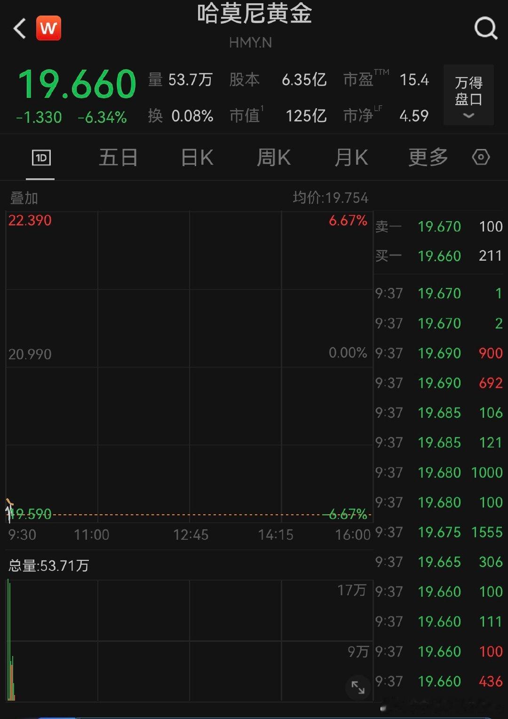Select the trade with volume 1555
The image size is (508, 719).
(x=439, y=532)
